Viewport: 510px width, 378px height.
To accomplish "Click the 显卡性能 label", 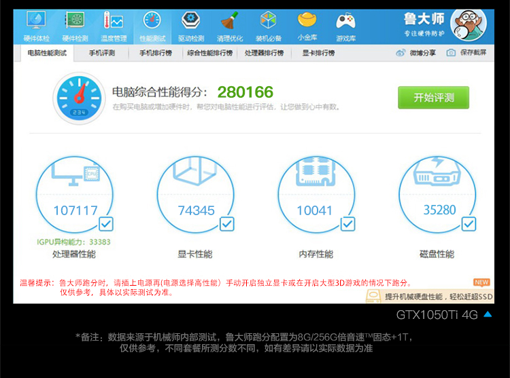I will (195, 254).
